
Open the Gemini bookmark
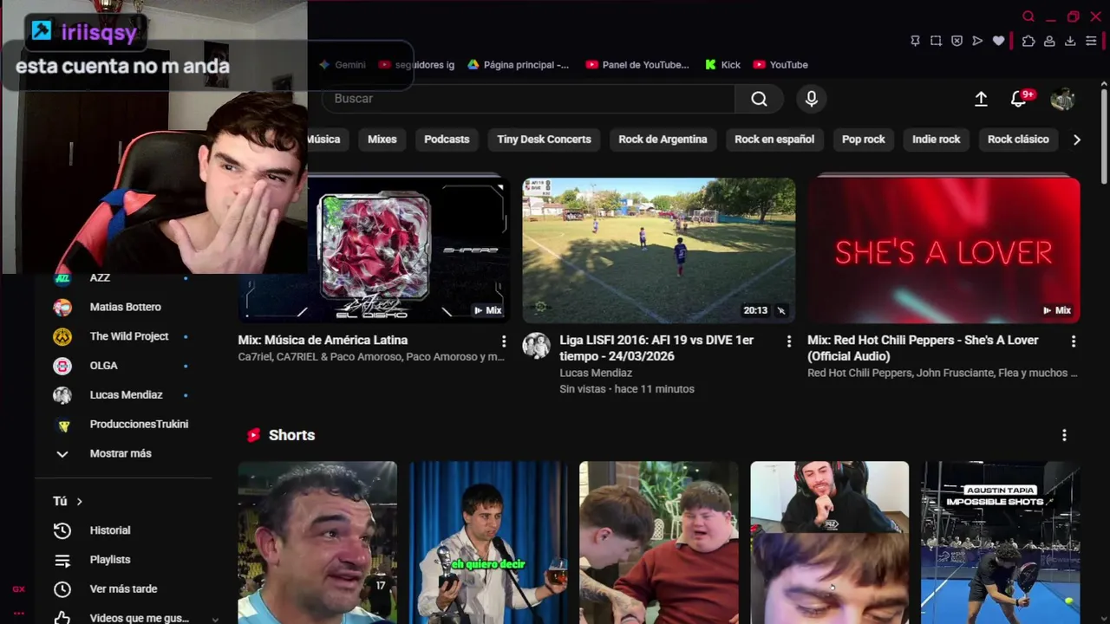click(x=343, y=65)
